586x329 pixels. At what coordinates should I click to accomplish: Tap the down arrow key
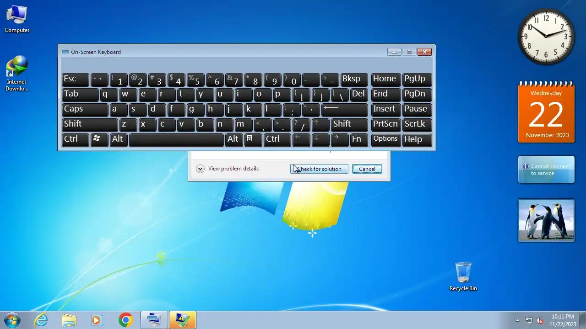320,139
